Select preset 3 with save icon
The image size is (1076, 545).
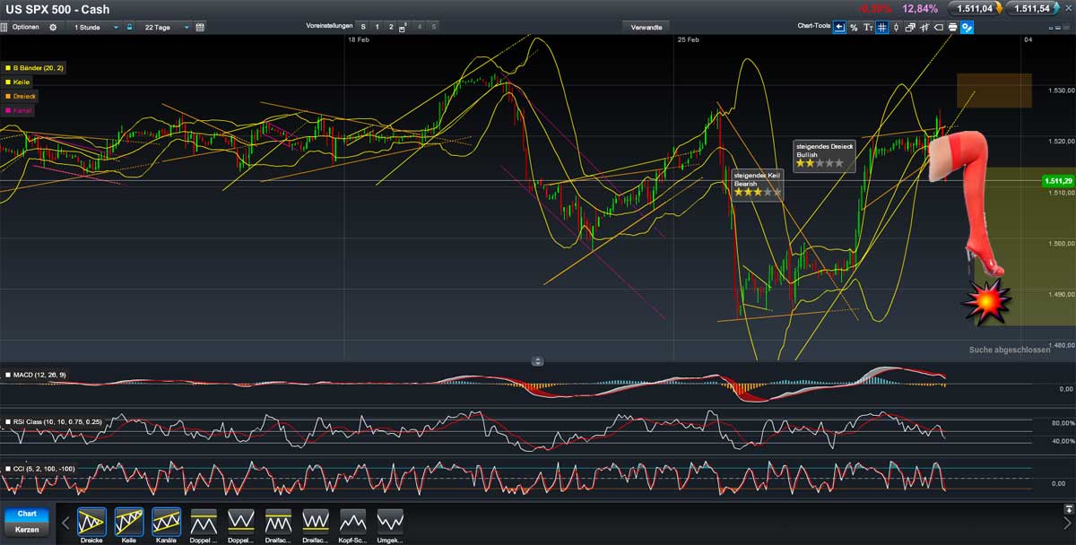(404, 28)
